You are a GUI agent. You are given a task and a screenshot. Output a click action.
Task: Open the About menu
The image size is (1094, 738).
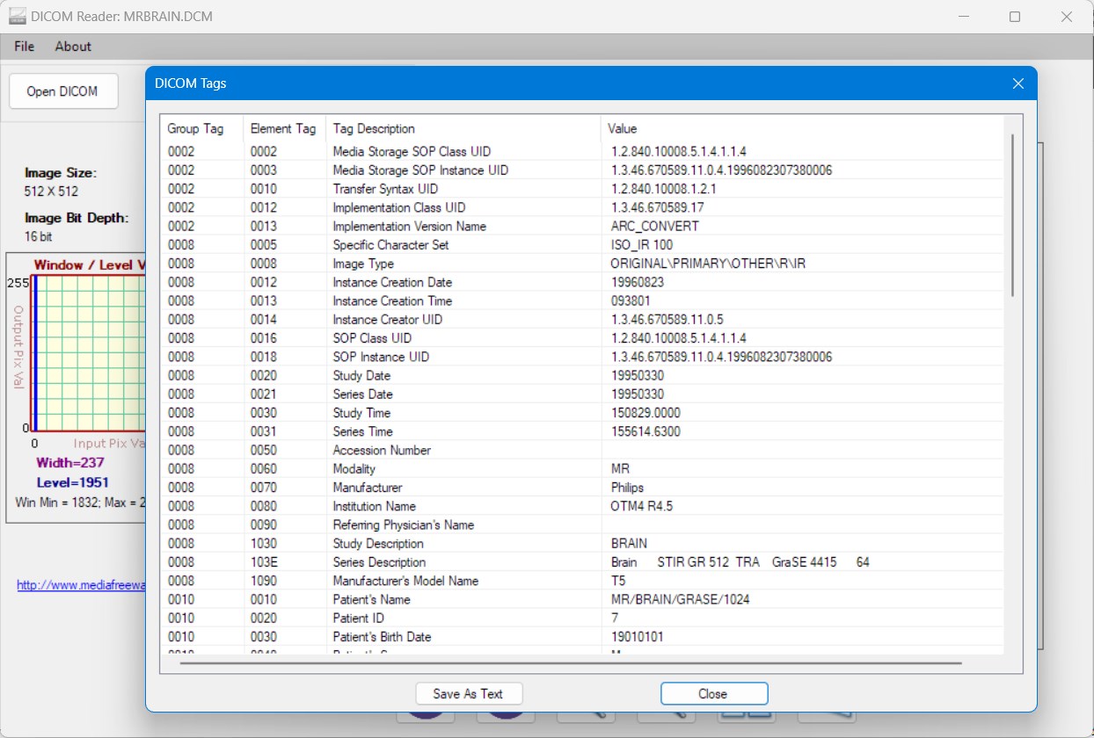(72, 47)
